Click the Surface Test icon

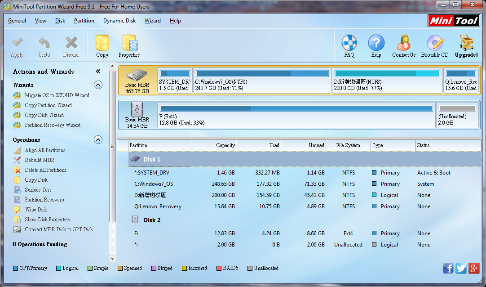[x=17, y=190]
